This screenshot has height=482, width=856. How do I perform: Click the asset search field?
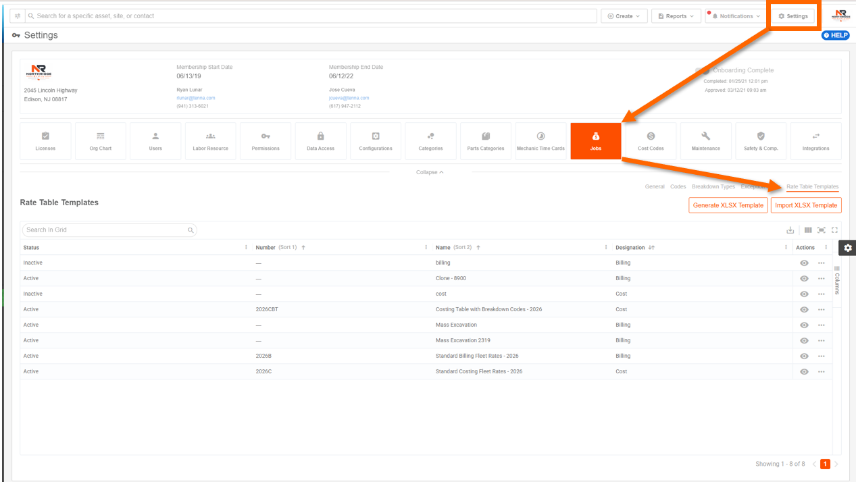pos(311,16)
